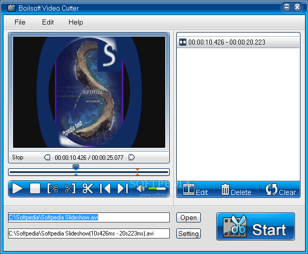Click the time display 00:00:10.426 / 00:00:25.077
Image resolution: width=308 pixels, height=254 pixels.
(89, 157)
